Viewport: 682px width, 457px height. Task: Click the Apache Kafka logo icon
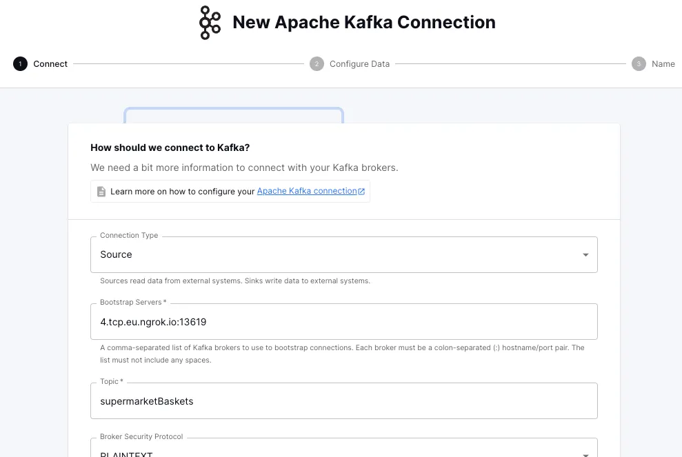coord(210,23)
